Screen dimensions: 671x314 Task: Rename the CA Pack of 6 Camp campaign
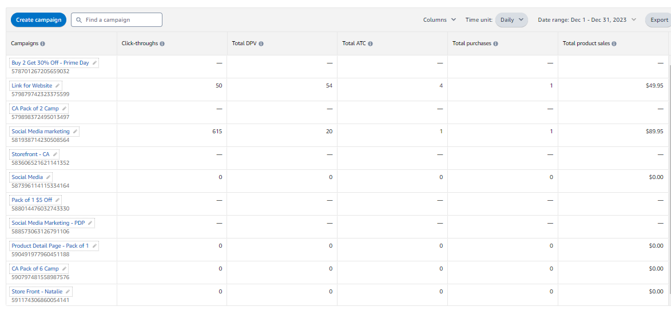pyautogui.click(x=65, y=269)
